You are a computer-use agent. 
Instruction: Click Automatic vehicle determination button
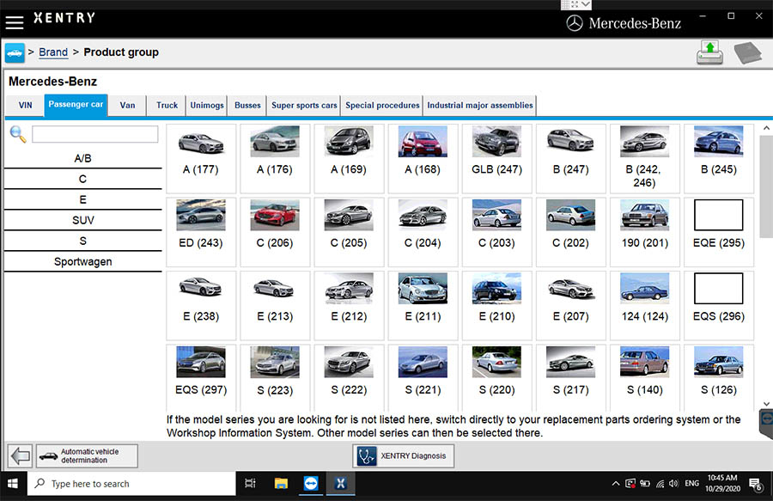(86, 455)
